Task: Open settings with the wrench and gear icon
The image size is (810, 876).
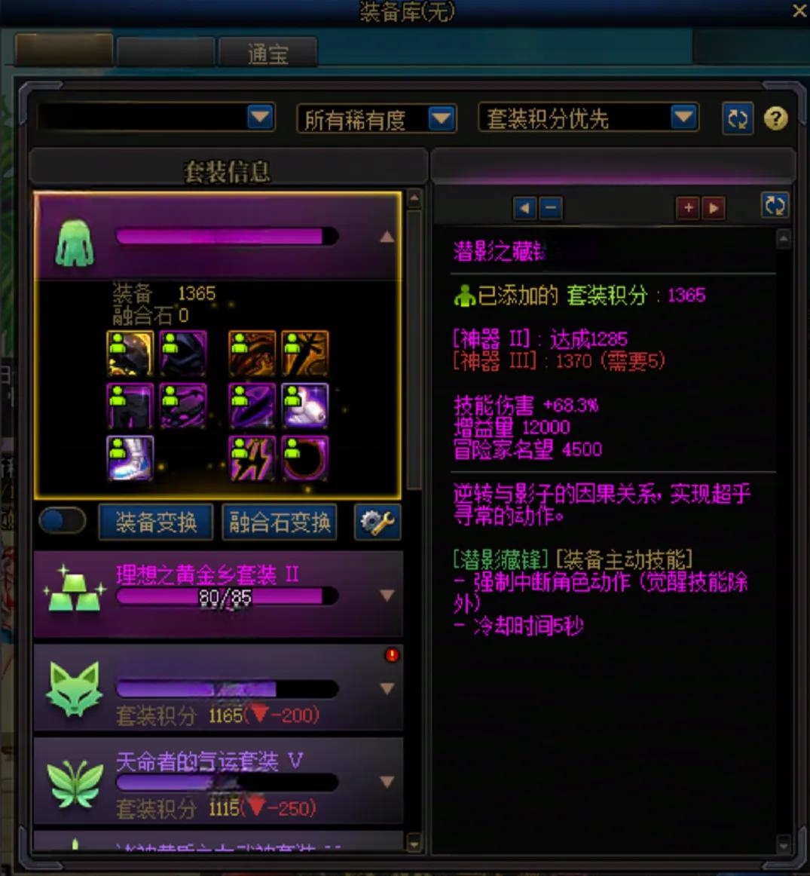Action: click(377, 522)
